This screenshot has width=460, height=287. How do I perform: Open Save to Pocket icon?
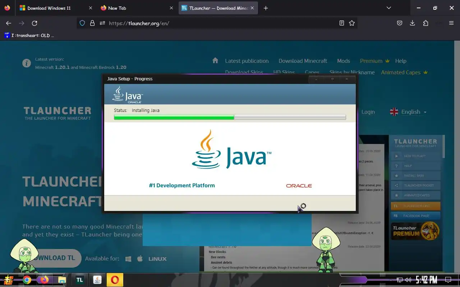tap(399, 23)
